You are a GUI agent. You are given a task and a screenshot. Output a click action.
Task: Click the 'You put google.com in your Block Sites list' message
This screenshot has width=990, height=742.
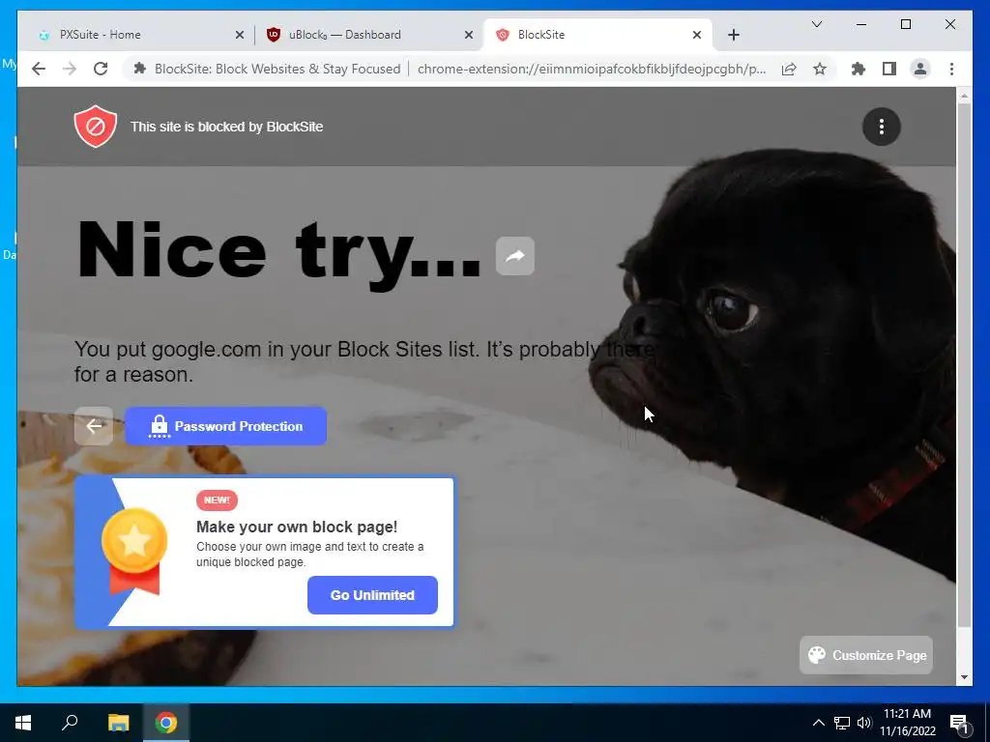pyautogui.click(x=364, y=361)
